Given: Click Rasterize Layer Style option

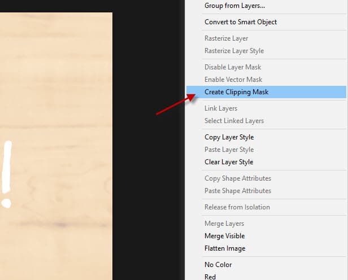Looking at the screenshot, I should click(x=234, y=51).
